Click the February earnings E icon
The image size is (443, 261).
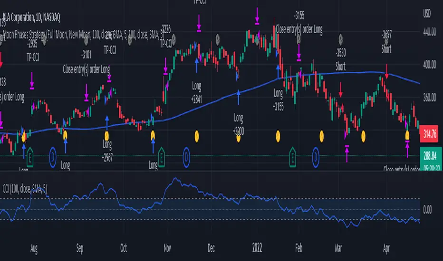[x=293, y=157]
